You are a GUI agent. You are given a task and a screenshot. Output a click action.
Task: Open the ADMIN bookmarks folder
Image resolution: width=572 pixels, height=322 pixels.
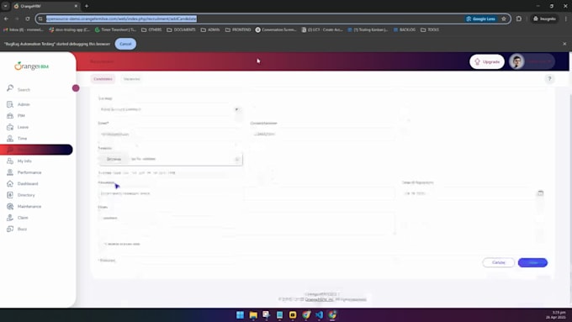[x=210, y=30]
